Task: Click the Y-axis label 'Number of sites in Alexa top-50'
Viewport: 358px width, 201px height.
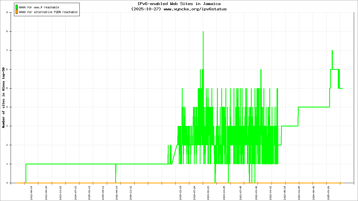Action: [x=4, y=98]
